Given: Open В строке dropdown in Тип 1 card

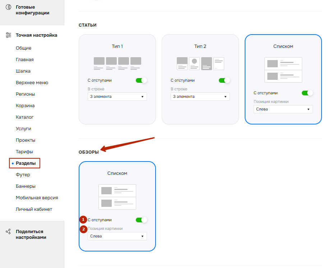Looking at the screenshot, I should click(117, 96).
